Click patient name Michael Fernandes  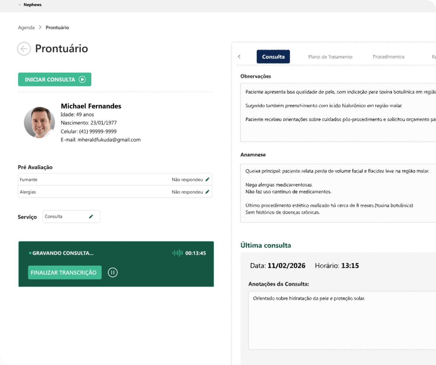(91, 106)
